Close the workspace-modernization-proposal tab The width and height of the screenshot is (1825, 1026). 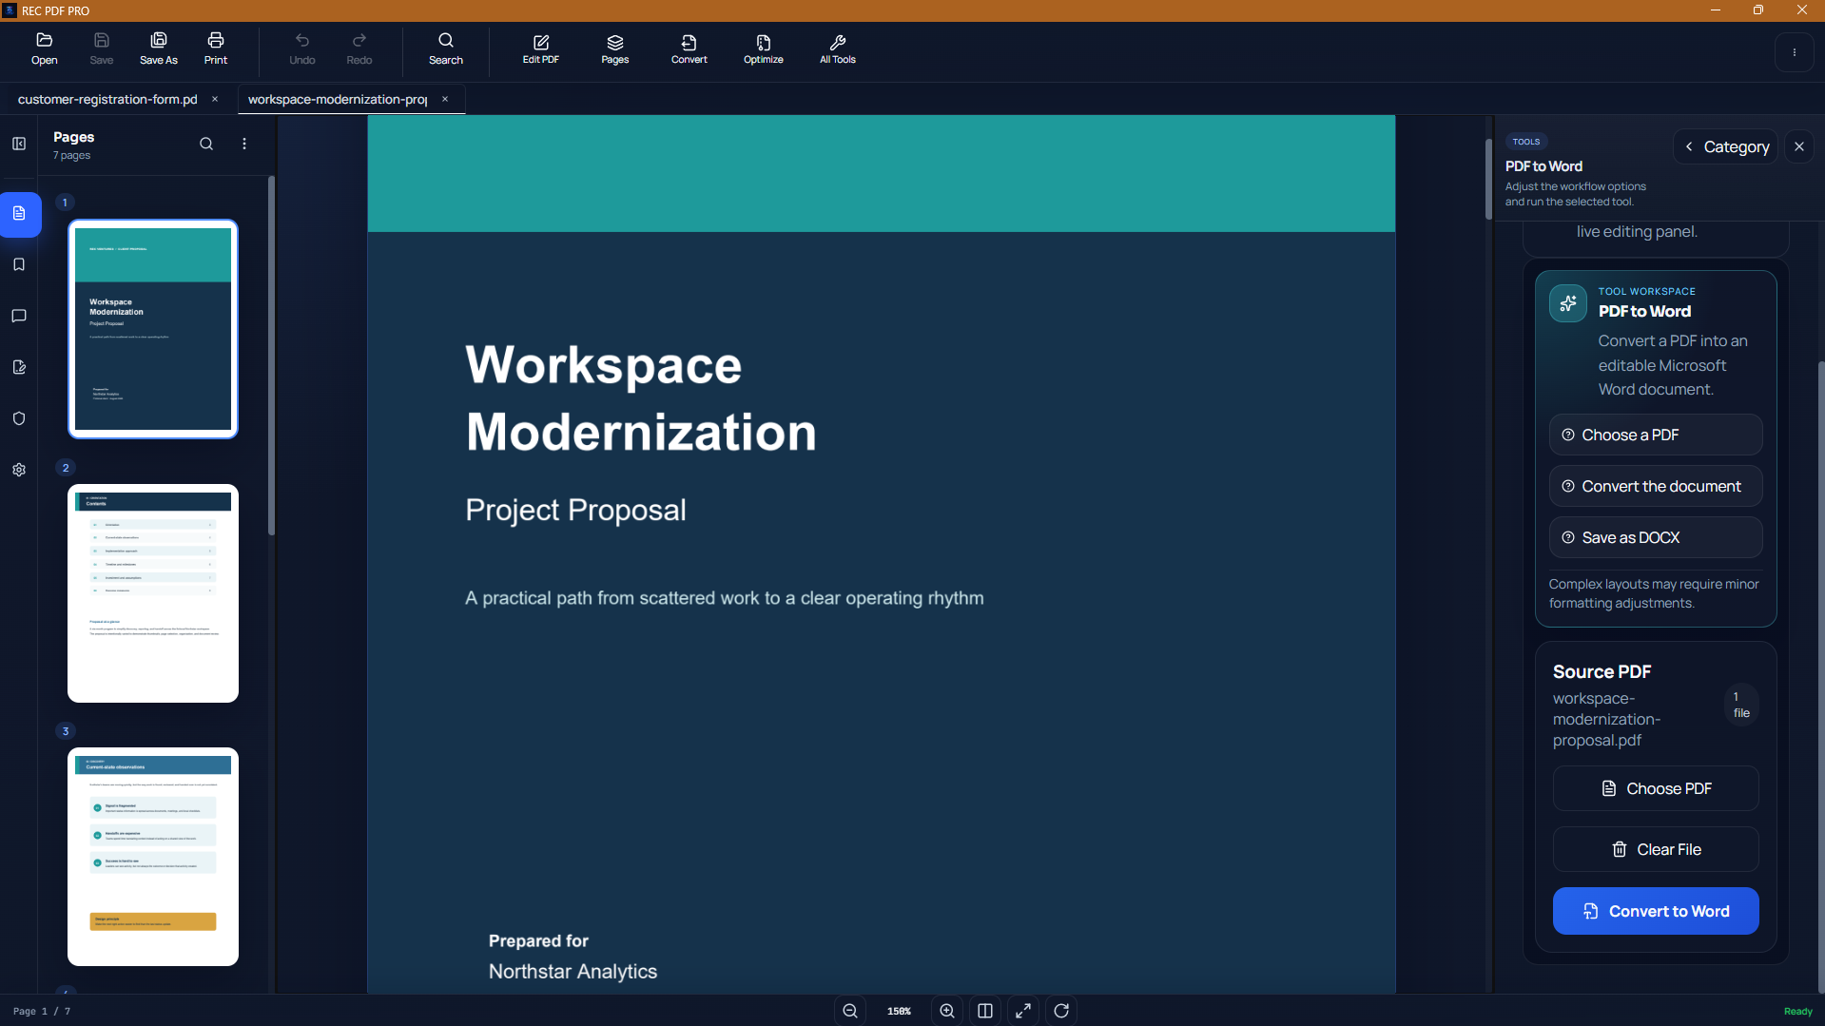coord(444,99)
